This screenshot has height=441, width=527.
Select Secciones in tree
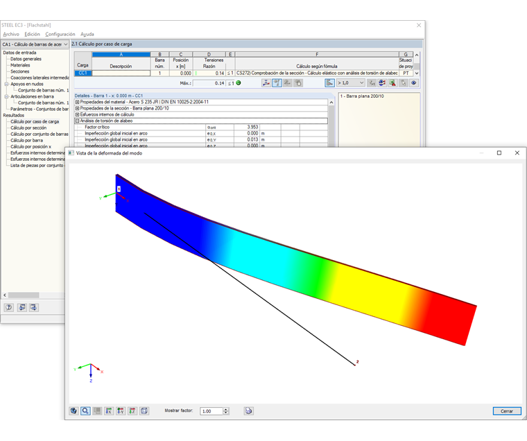pos(20,71)
